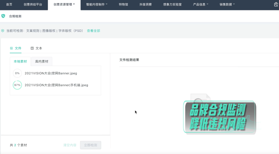Click 清空内容 to clear materials

pos(70,145)
